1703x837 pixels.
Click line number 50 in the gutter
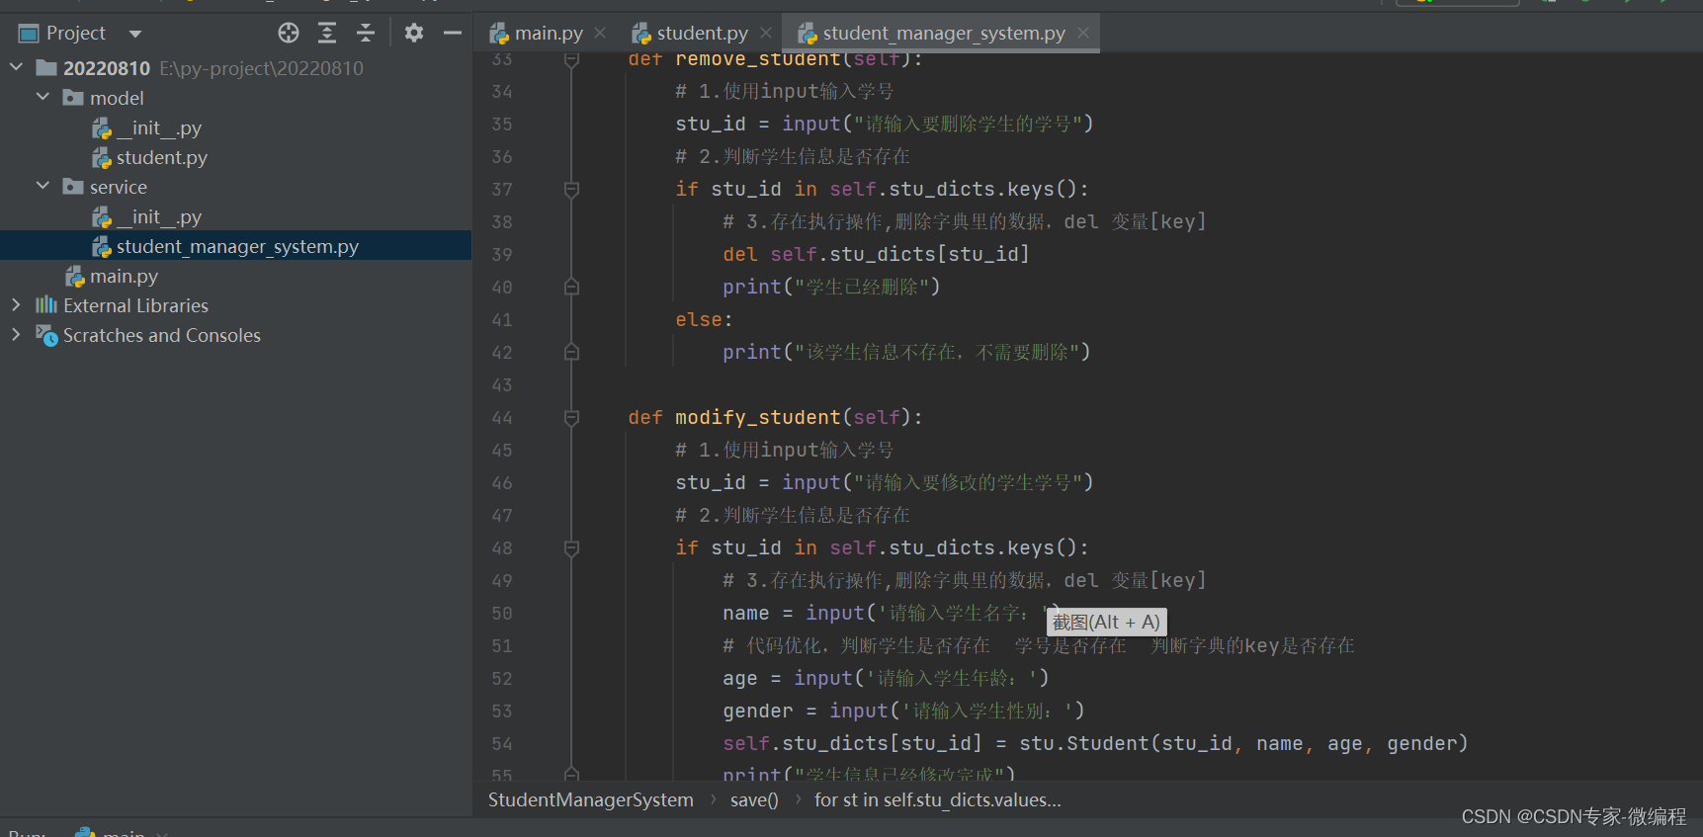(502, 613)
